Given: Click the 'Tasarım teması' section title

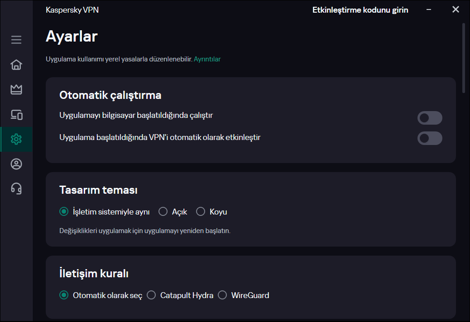Looking at the screenshot, I should point(98,190).
